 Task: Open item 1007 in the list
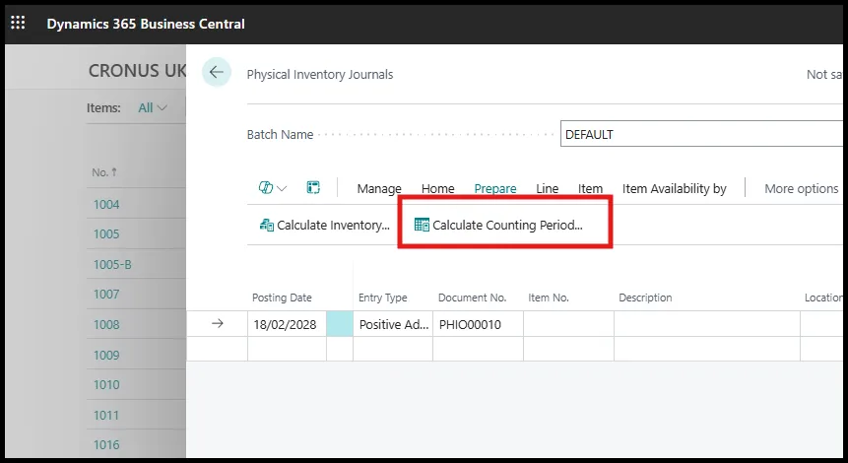106,295
